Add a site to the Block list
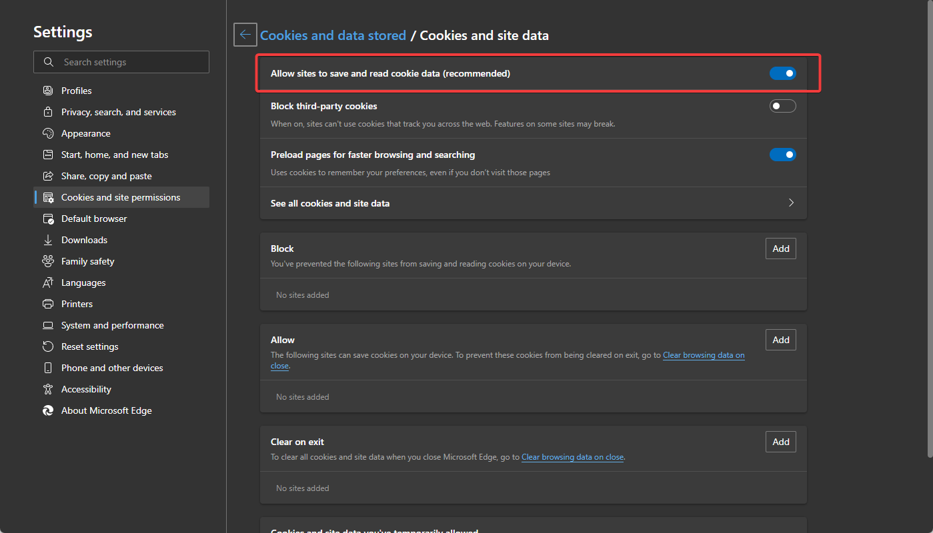This screenshot has height=533, width=933. point(781,249)
